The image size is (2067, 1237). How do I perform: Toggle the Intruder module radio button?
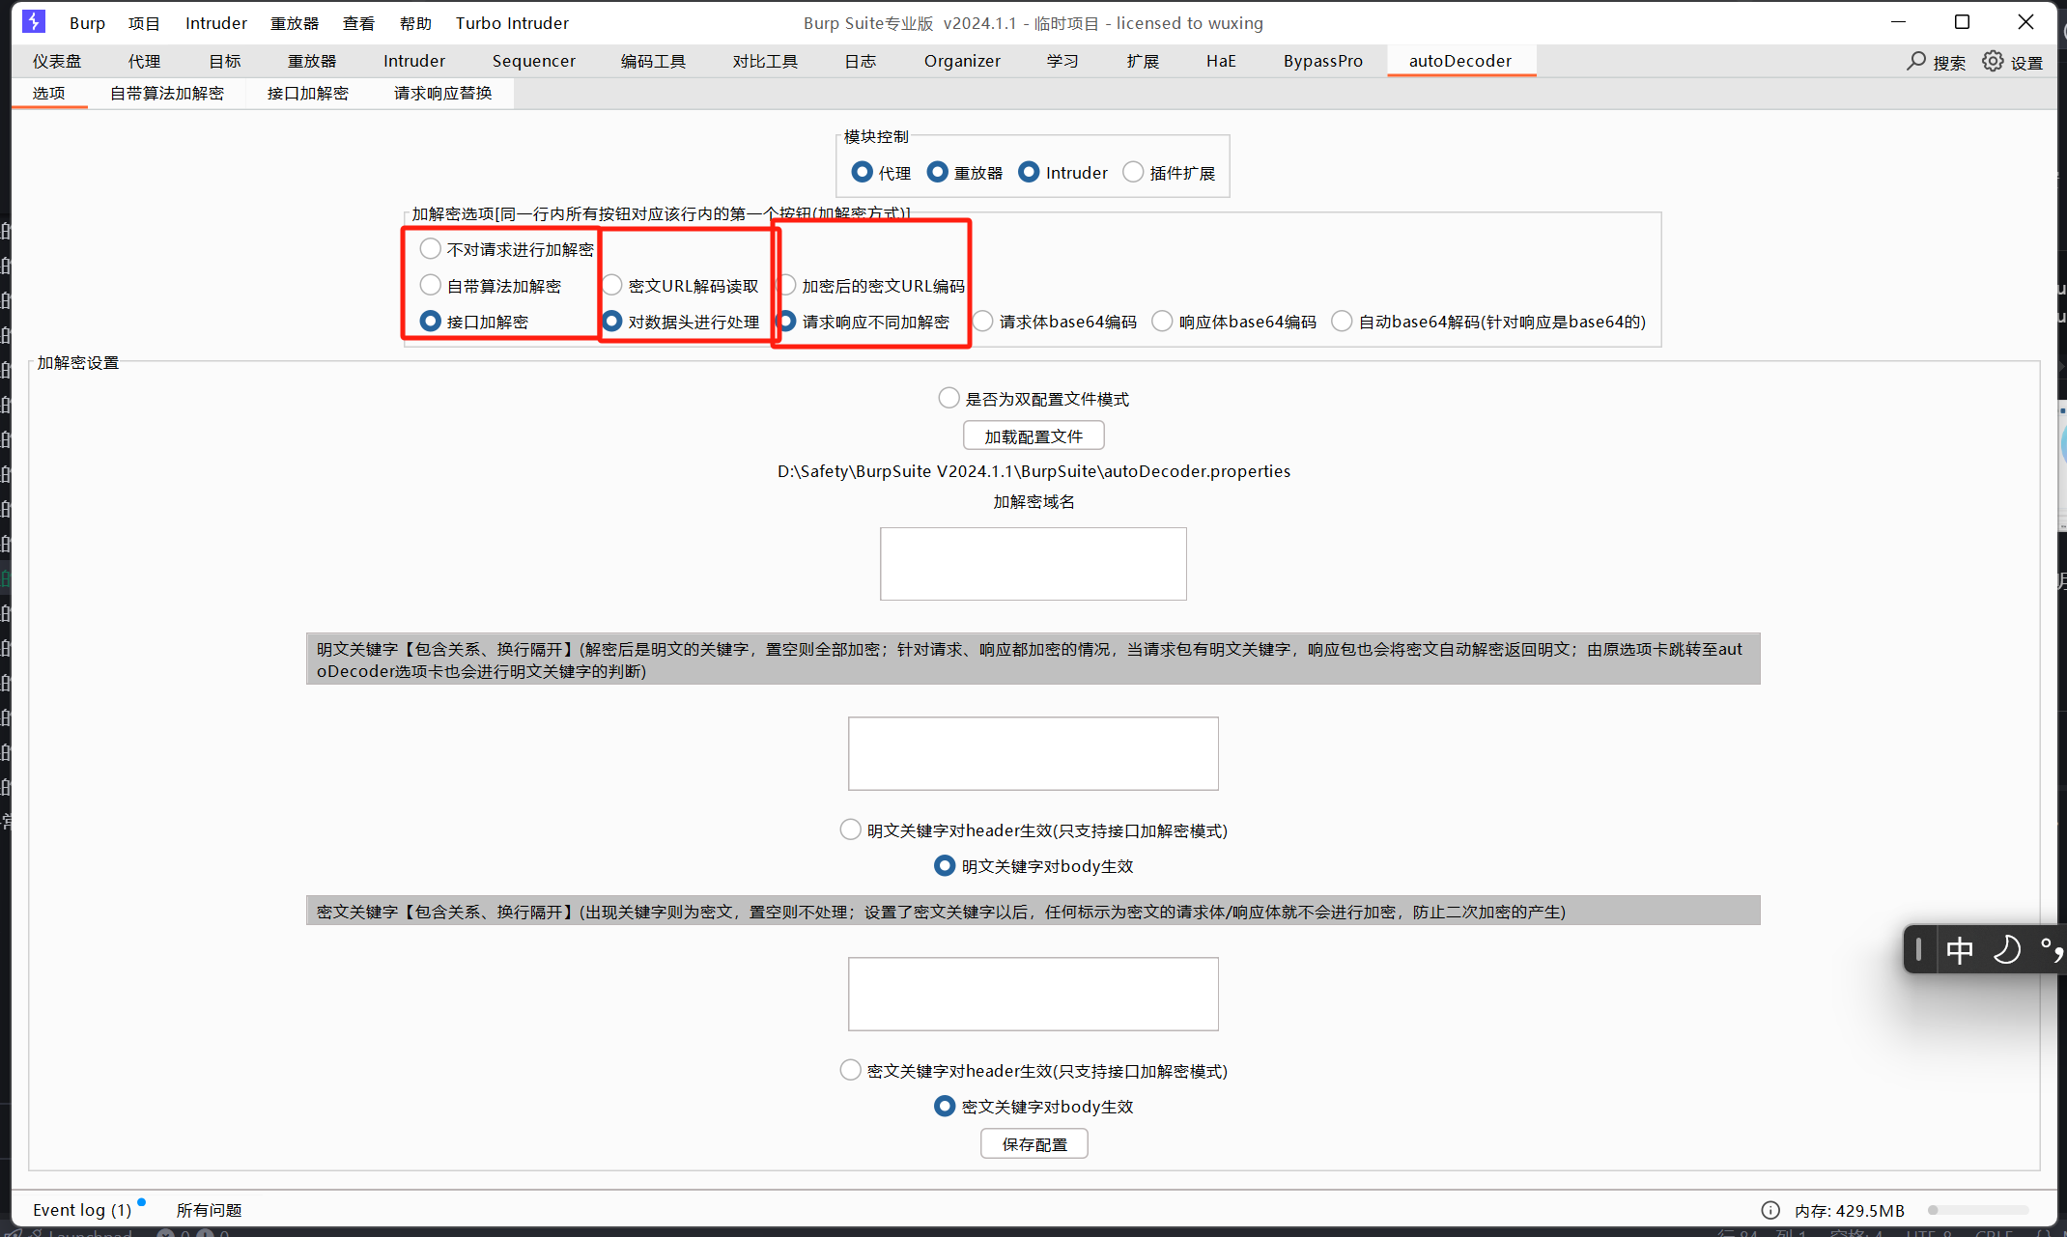1029,172
